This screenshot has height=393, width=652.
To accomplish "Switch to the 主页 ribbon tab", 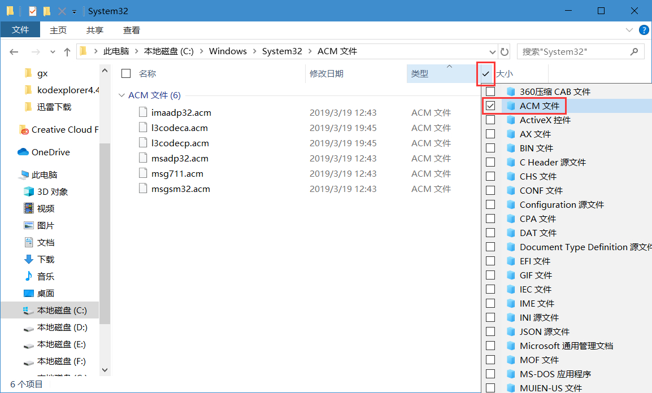I will click(58, 30).
